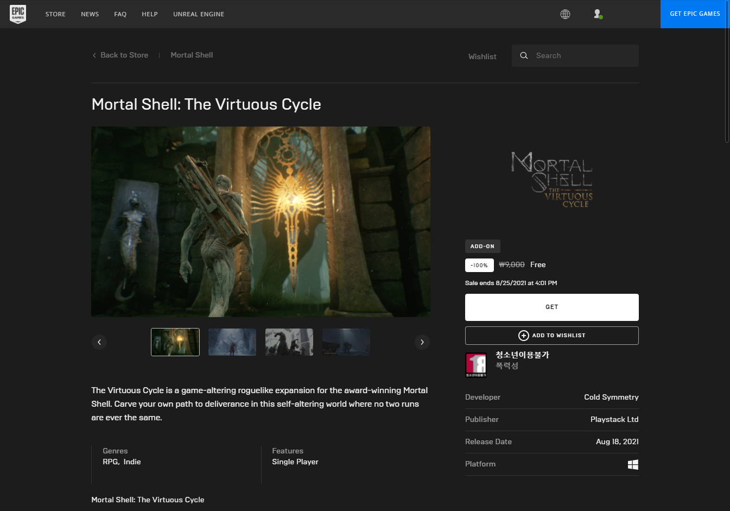
Task: Open the Indie genre link
Action: (132, 462)
